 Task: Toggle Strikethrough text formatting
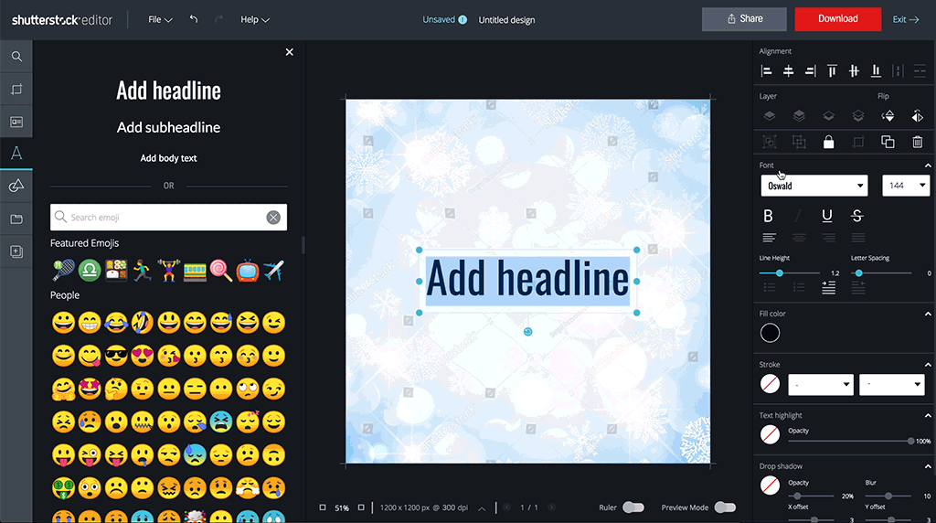pos(857,216)
